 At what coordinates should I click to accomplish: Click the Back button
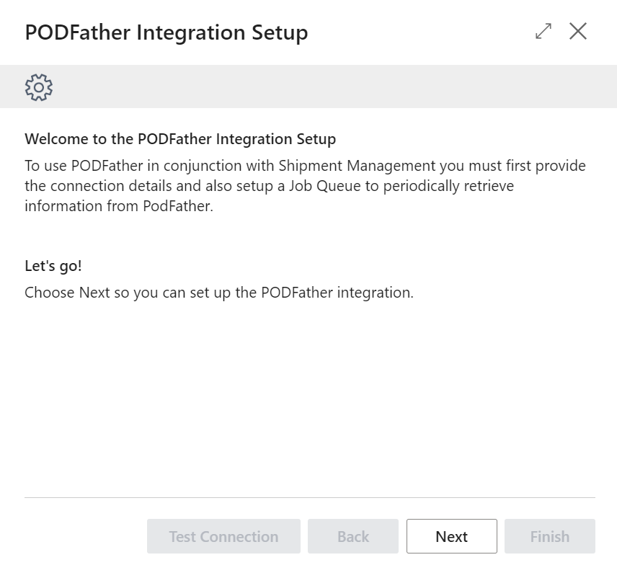click(352, 536)
